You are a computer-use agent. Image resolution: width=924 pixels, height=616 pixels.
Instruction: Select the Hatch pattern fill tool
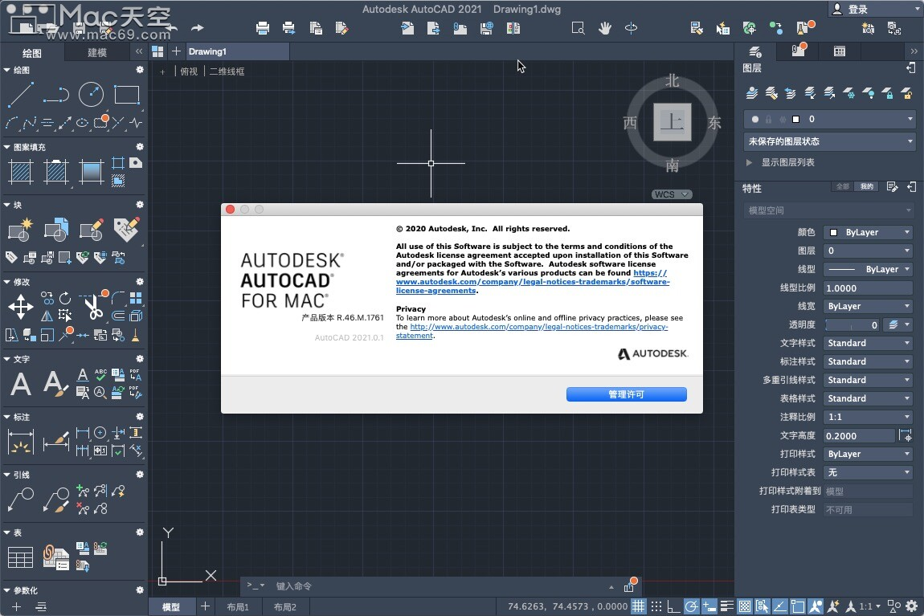pos(21,172)
